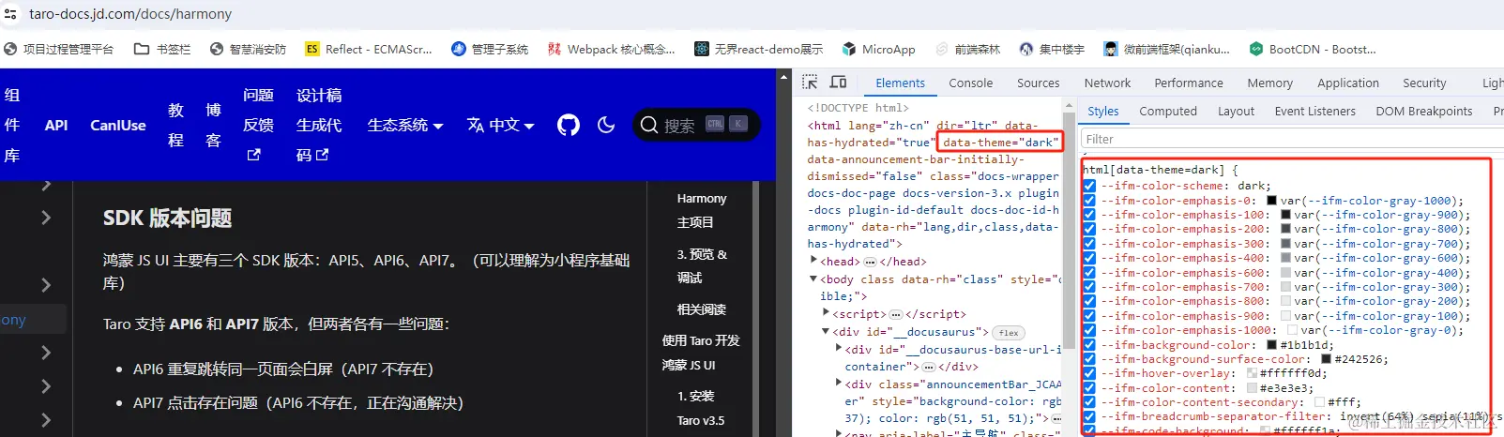Switch to the Performance tab
The height and width of the screenshot is (437, 1504).
[x=1189, y=83]
